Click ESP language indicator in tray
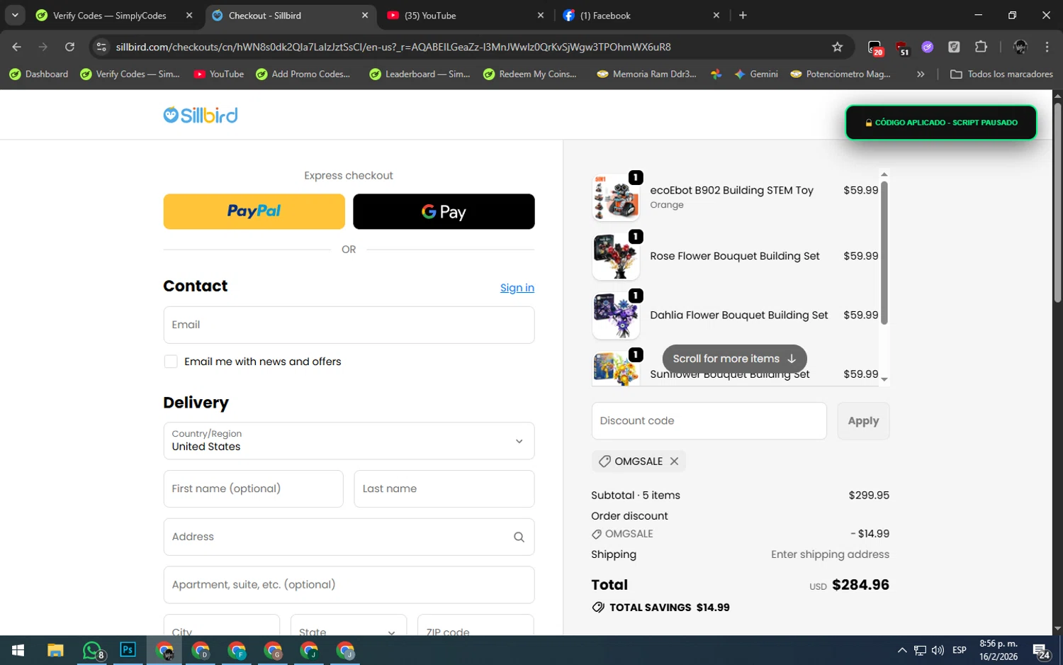1063x665 pixels. (x=959, y=650)
